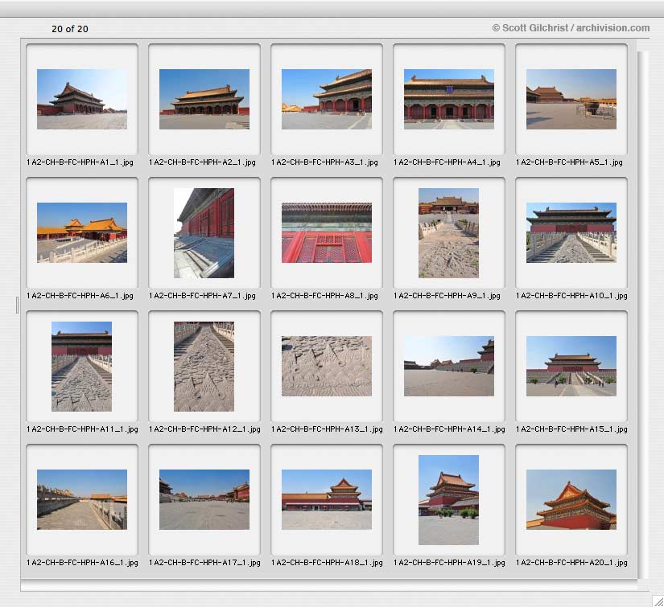Select thumbnail 1A2-CH-B-FC-HPH-A15_1.jpg

[x=571, y=366]
